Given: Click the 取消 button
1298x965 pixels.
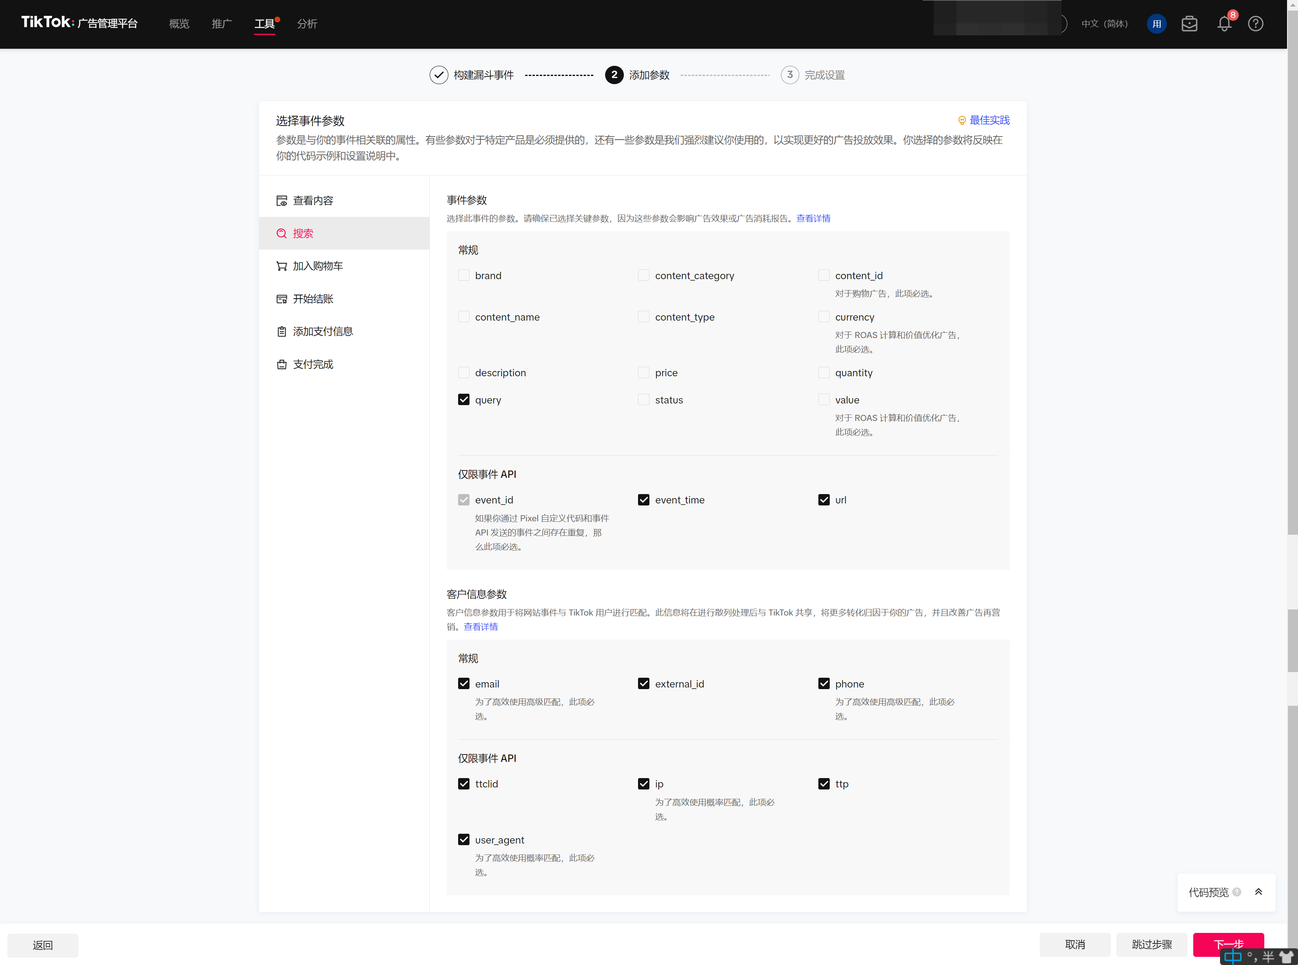Looking at the screenshot, I should [x=1075, y=945].
